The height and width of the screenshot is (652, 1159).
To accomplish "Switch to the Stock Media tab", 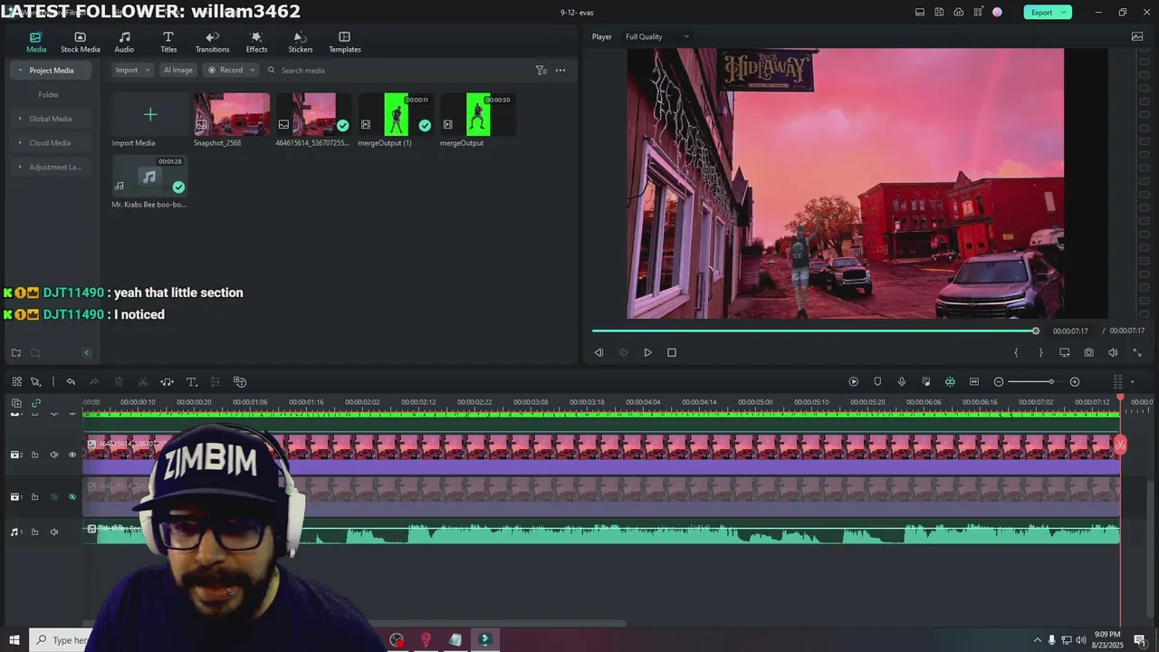I will tap(80, 43).
